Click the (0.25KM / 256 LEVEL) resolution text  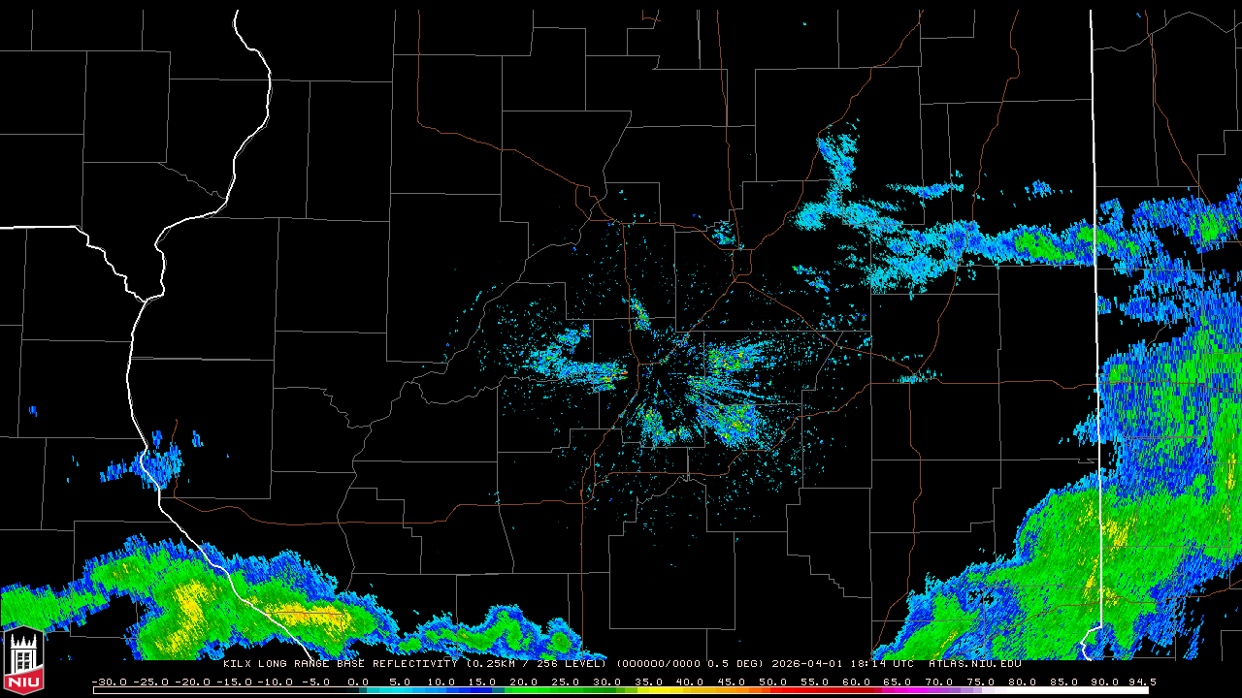[539, 664]
